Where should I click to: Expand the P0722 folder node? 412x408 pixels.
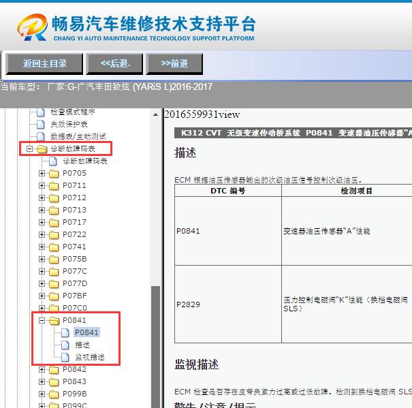pyautogui.click(x=42, y=234)
